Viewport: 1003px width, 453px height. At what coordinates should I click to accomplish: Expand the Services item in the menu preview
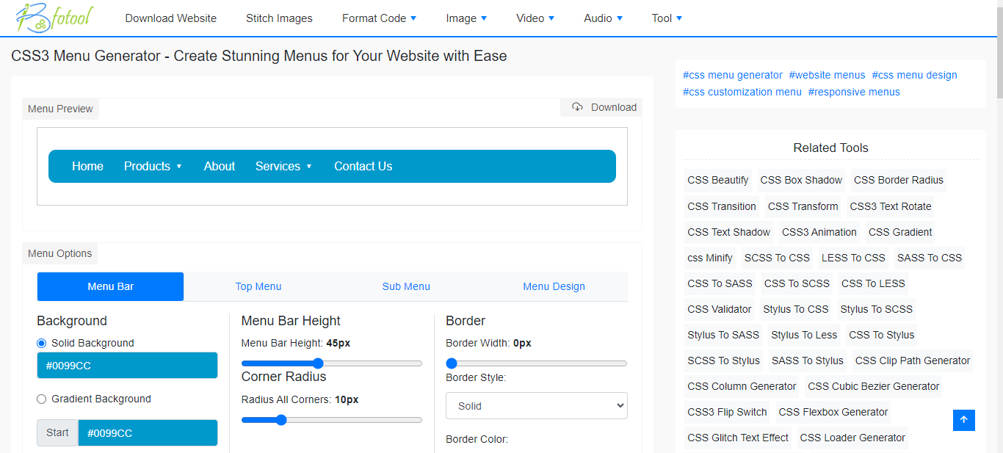point(283,166)
